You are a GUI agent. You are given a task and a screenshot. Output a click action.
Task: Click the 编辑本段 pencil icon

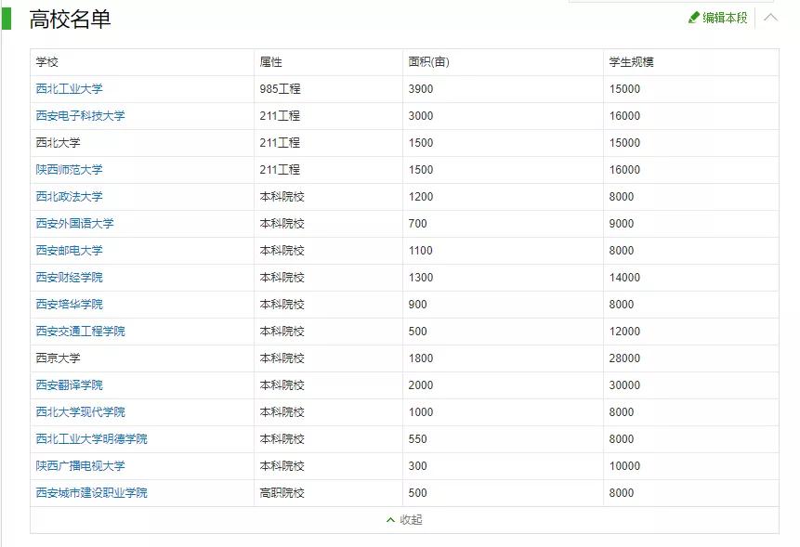tap(693, 18)
